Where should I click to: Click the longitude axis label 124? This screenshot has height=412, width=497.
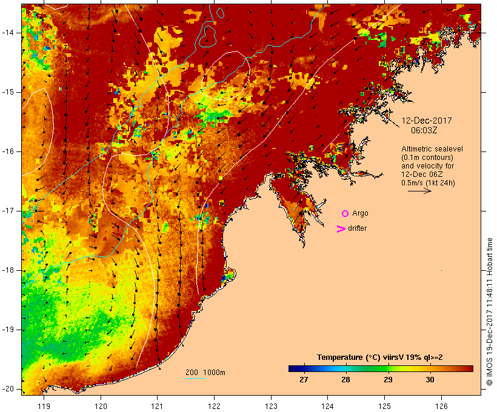pos(327,406)
